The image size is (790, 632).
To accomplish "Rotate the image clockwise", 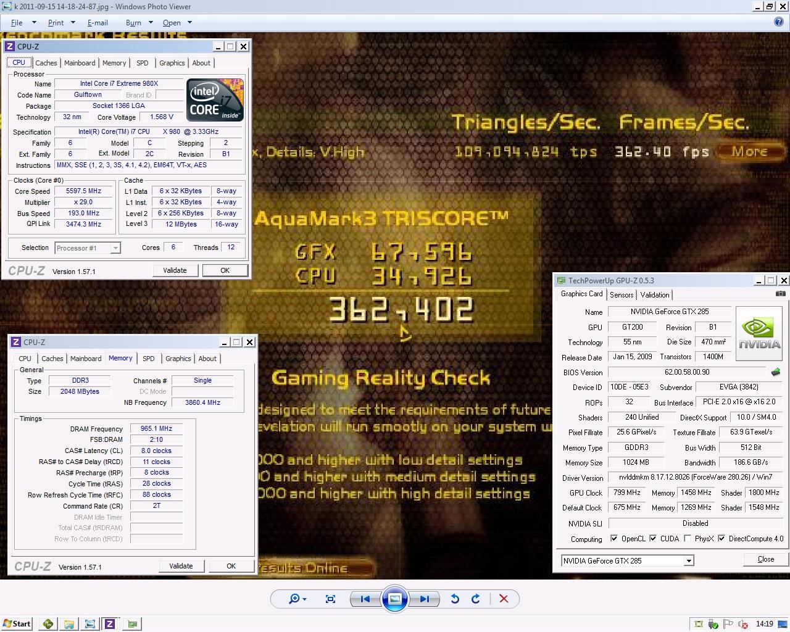I will [476, 599].
